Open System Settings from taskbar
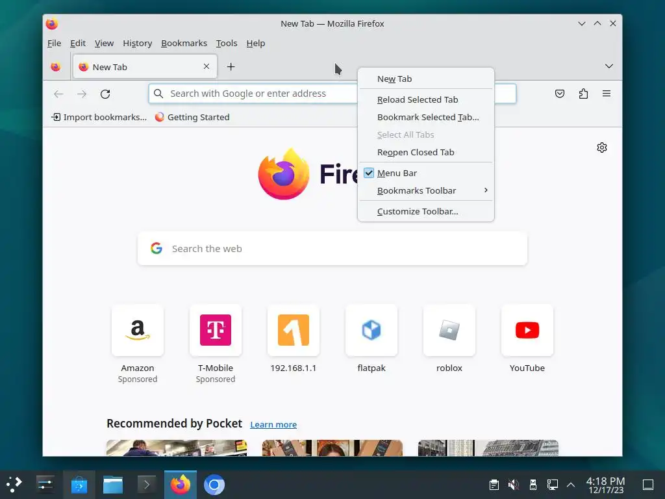The width and height of the screenshot is (665, 499). [x=45, y=485]
